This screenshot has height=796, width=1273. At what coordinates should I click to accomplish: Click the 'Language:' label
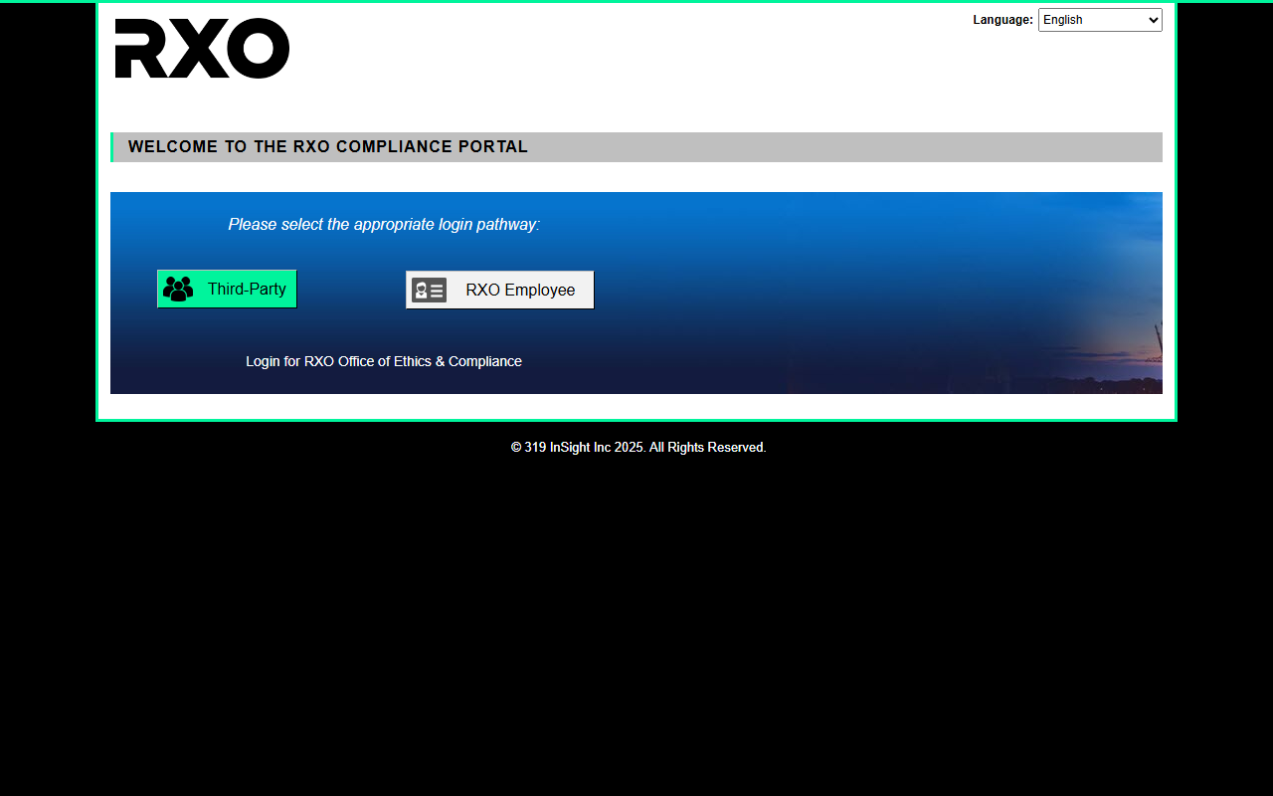pos(1002,20)
